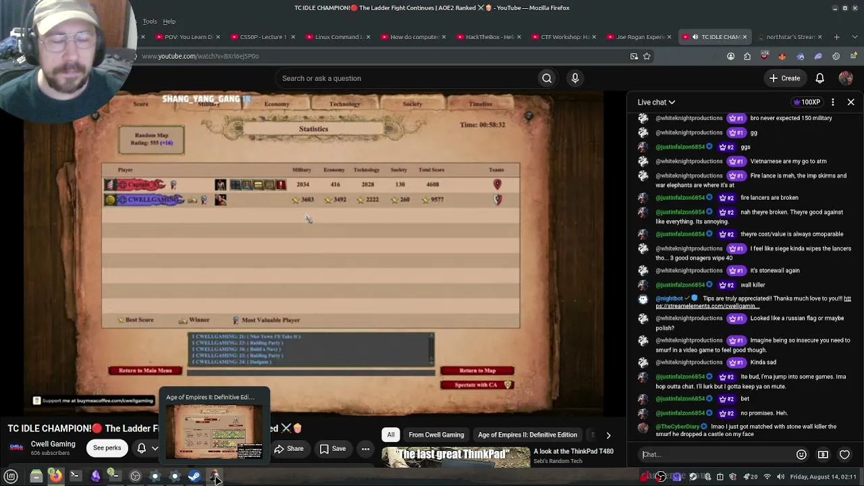Image resolution: width=864 pixels, height=486 pixels.
Task: Start a voice search with the microphone
Action: tap(575, 78)
